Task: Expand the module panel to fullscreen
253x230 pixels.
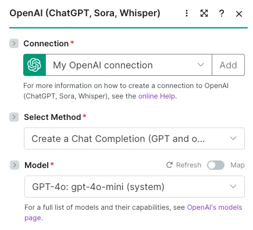Action: 204,13
